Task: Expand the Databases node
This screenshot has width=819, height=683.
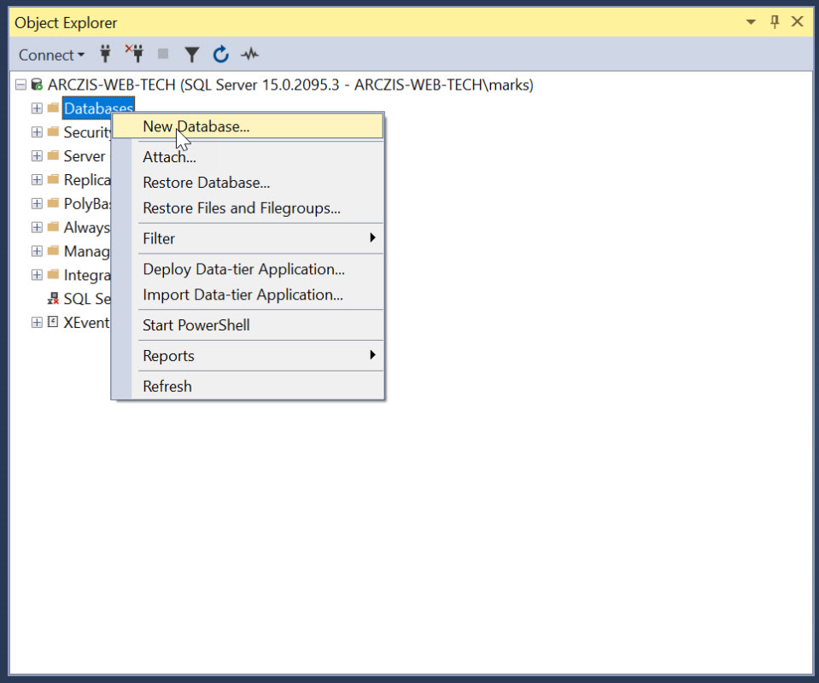Action: tap(37, 108)
